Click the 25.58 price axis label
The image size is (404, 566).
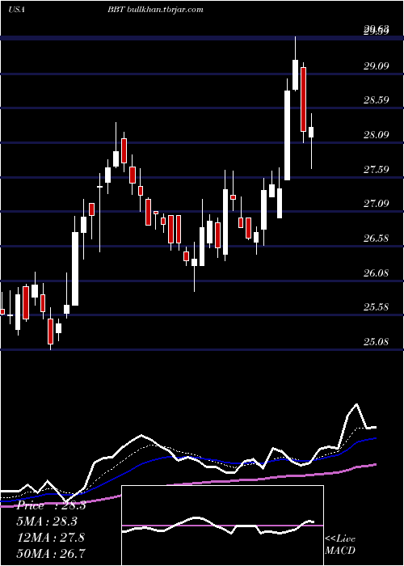[376, 307]
